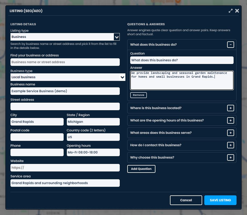Add a new question
The image size is (247, 215).
point(141,169)
